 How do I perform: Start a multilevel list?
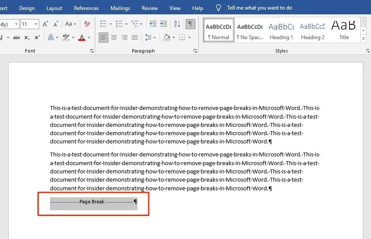click(135, 23)
